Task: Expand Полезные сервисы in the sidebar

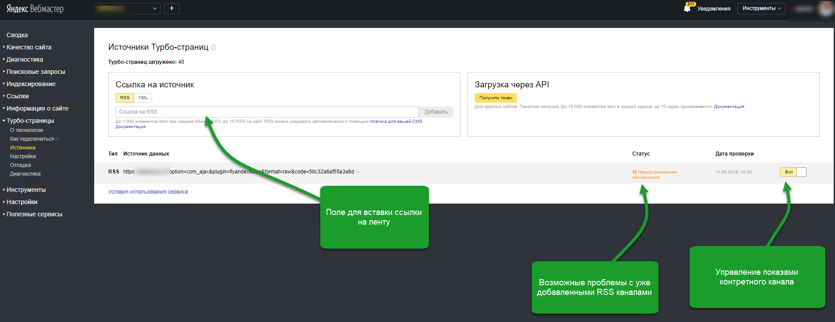Action: point(34,214)
